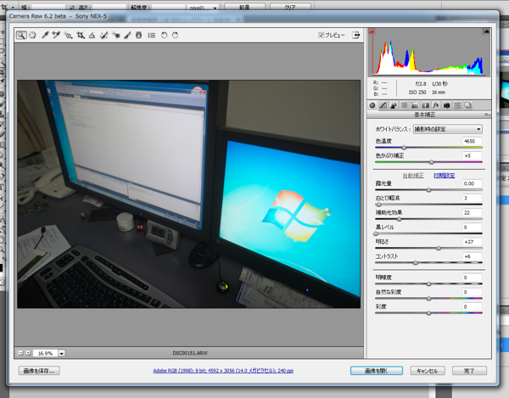509x398 pixels.
Task: Select the Red Eye Removal tool
Action: point(116,35)
